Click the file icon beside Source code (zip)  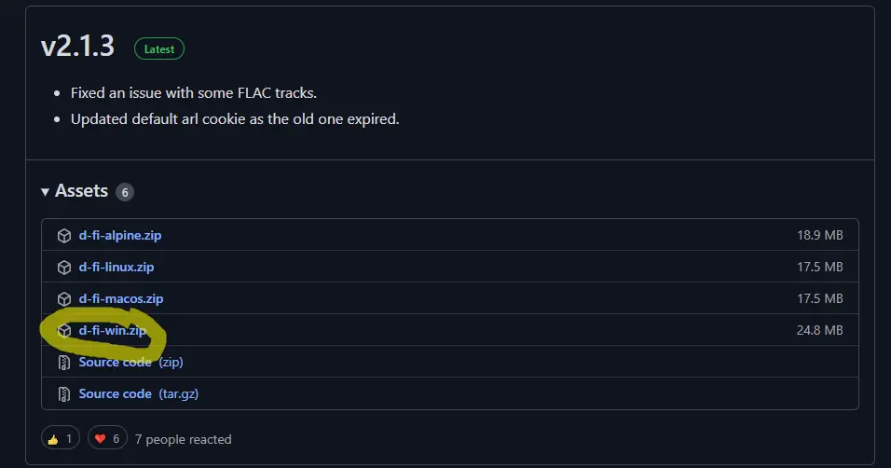64,363
